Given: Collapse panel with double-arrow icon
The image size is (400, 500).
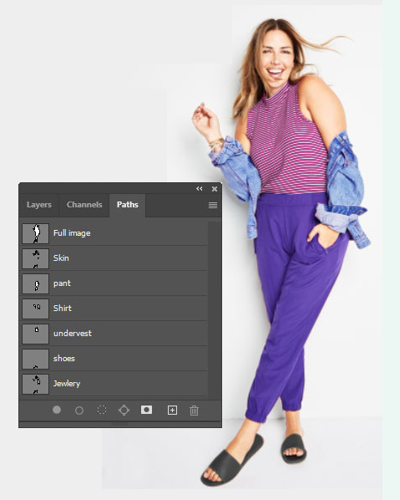Looking at the screenshot, I should tap(200, 189).
